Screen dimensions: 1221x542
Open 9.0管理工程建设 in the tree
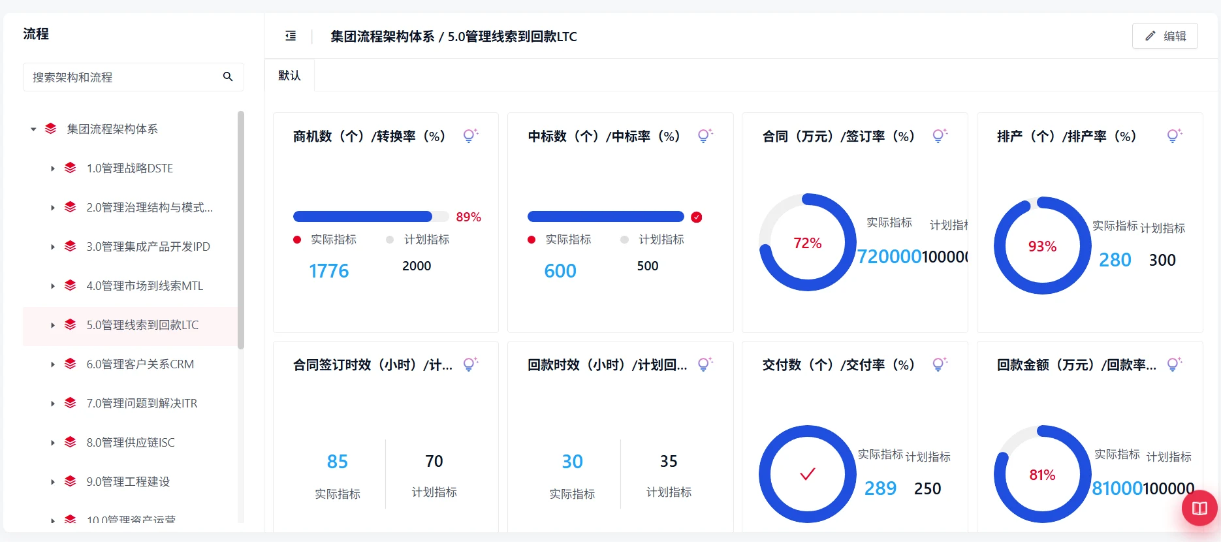coord(128,481)
